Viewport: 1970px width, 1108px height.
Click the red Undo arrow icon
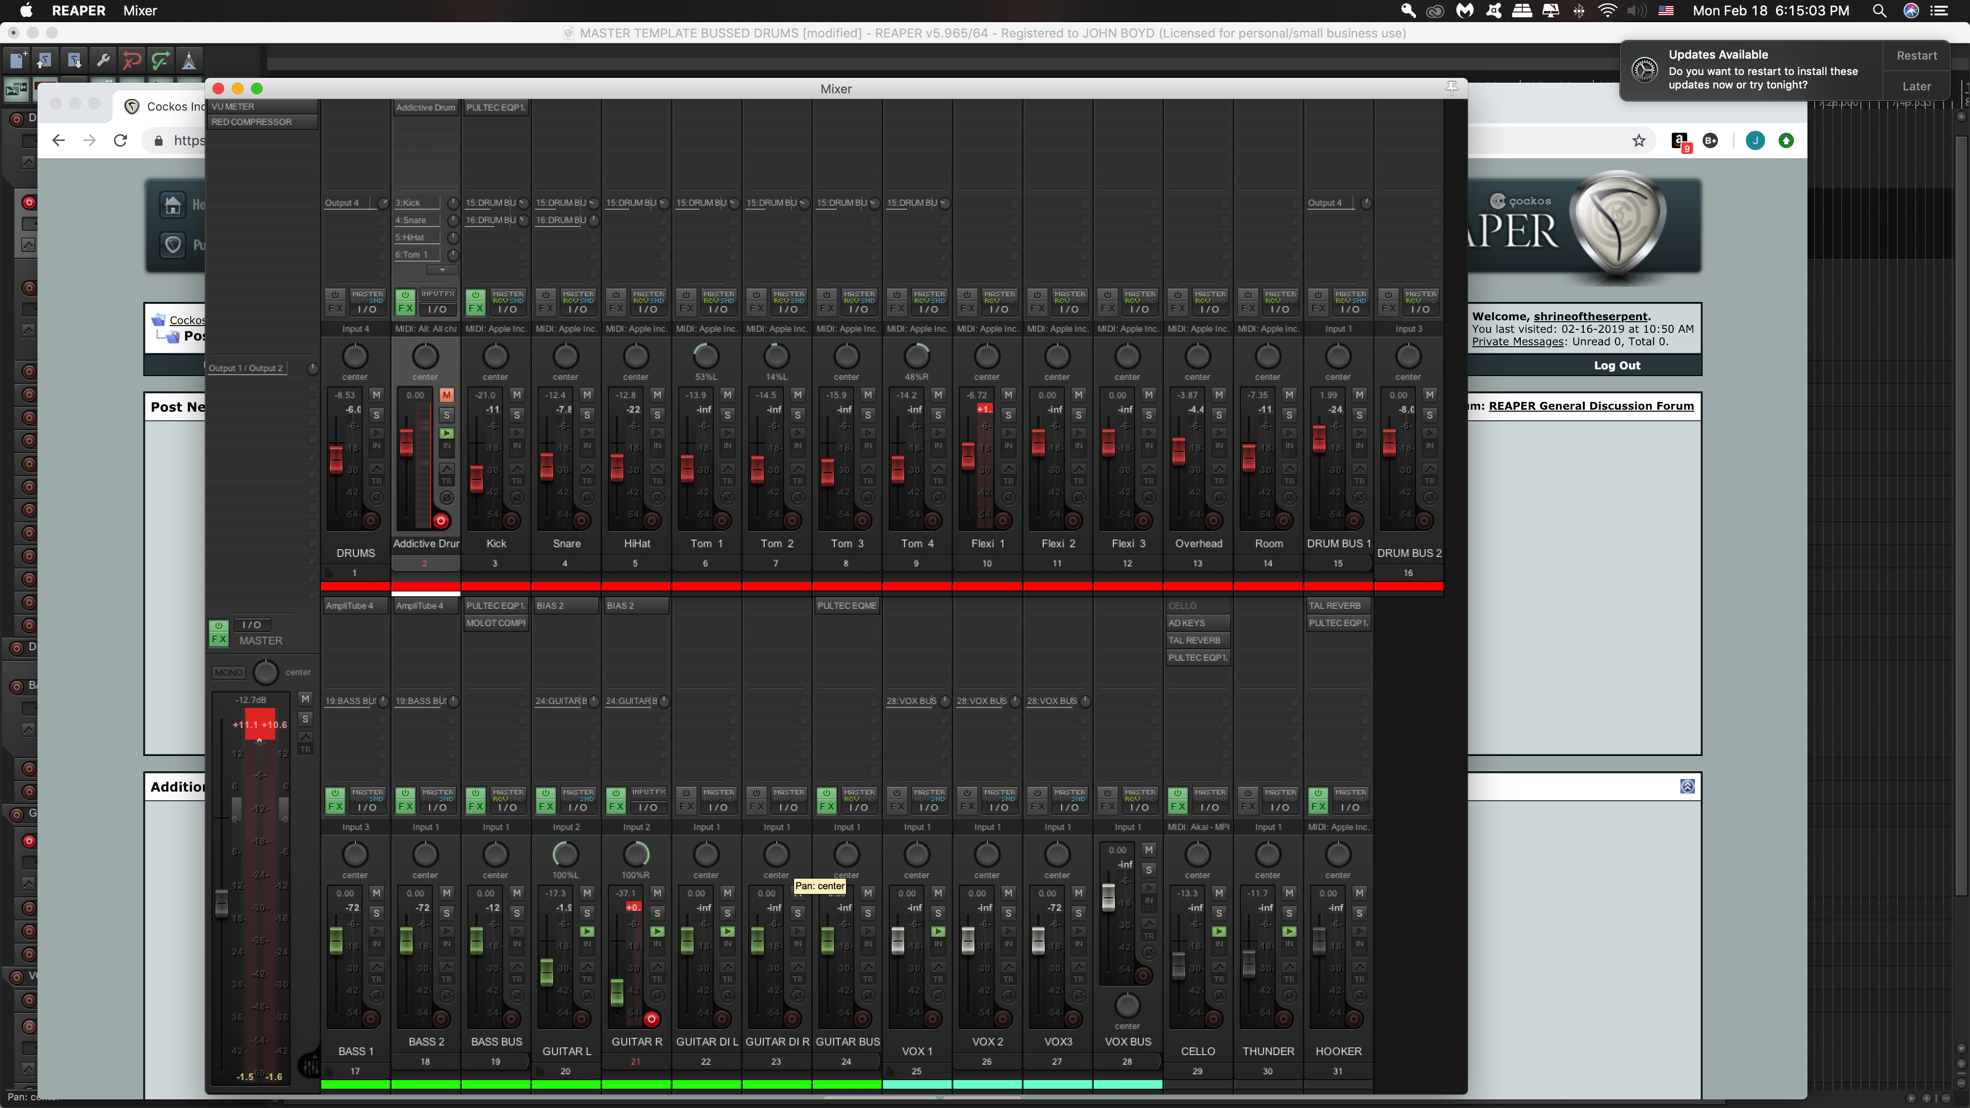pyautogui.click(x=131, y=60)
